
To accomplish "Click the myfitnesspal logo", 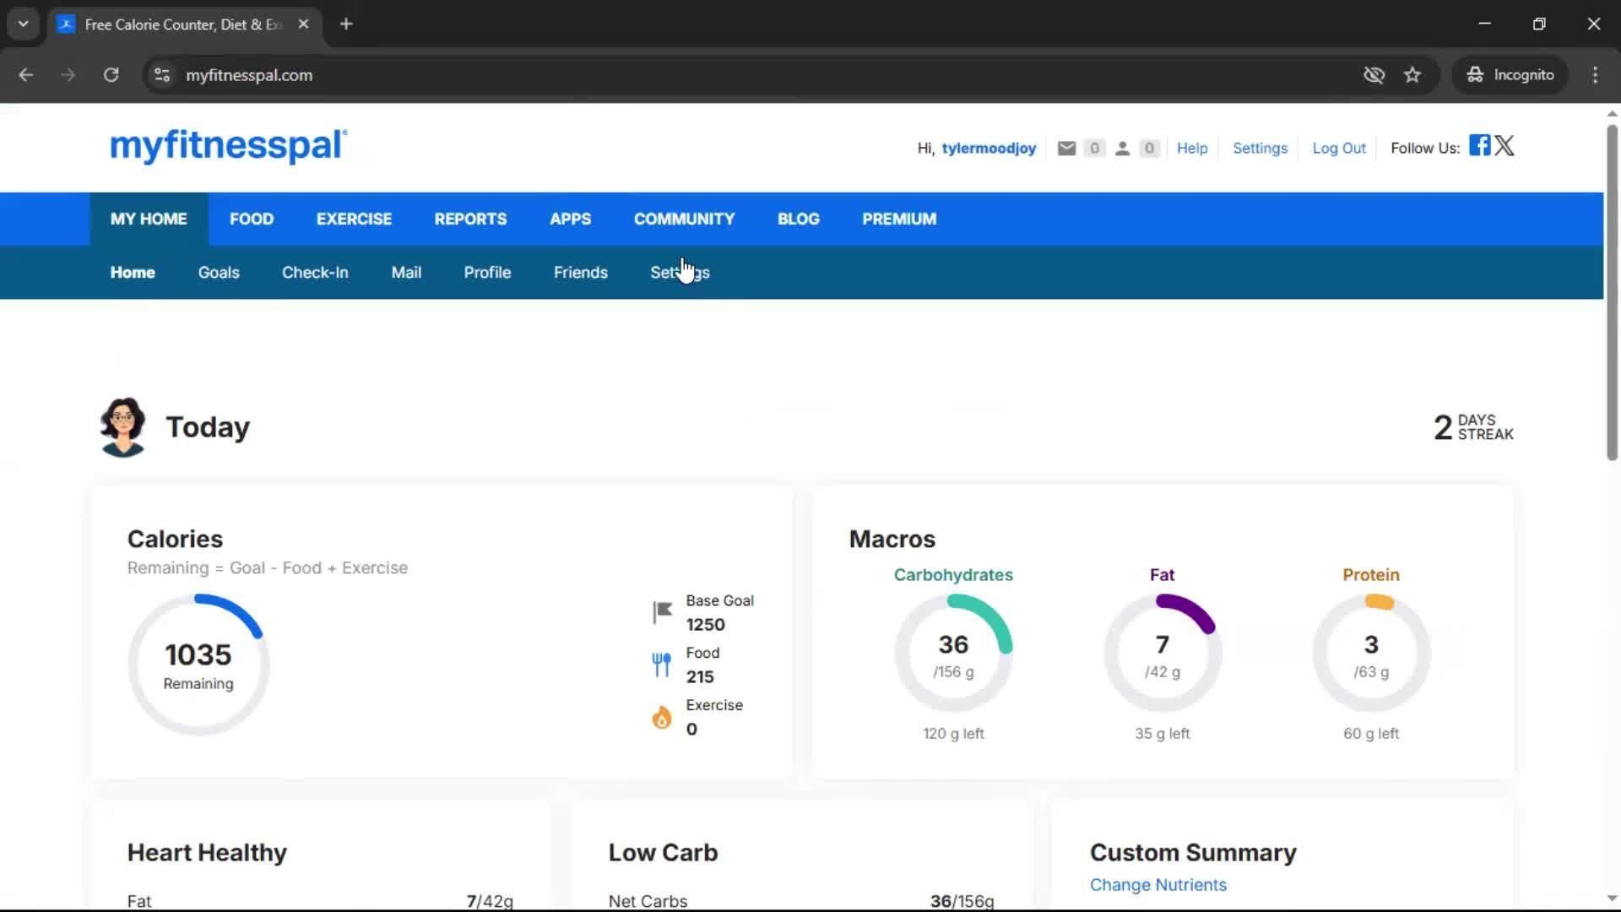I will pyautogui.click(x=228, y=145).
